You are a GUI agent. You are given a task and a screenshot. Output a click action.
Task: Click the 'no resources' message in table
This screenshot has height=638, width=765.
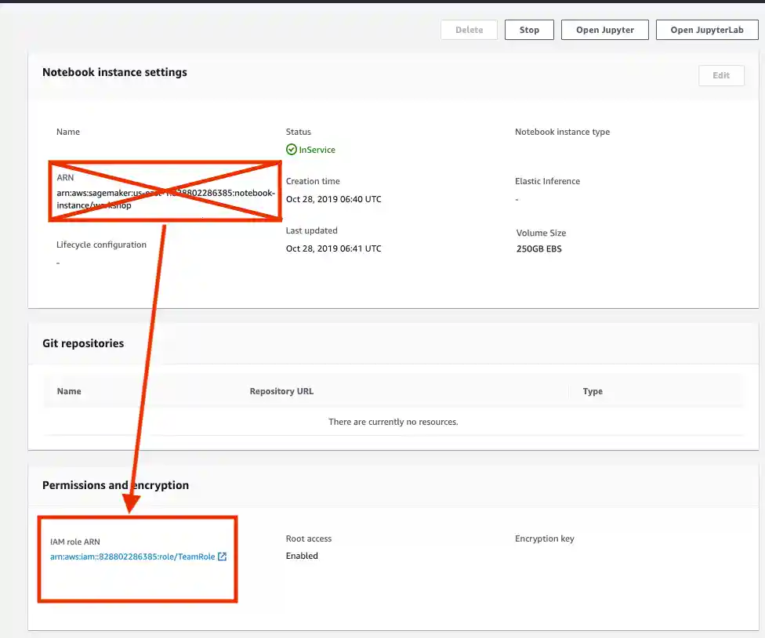pyautogui.click(x=393, y=422)
